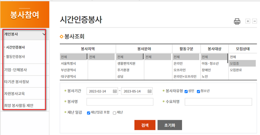Toggle the 청소년 checkbox

198,91
